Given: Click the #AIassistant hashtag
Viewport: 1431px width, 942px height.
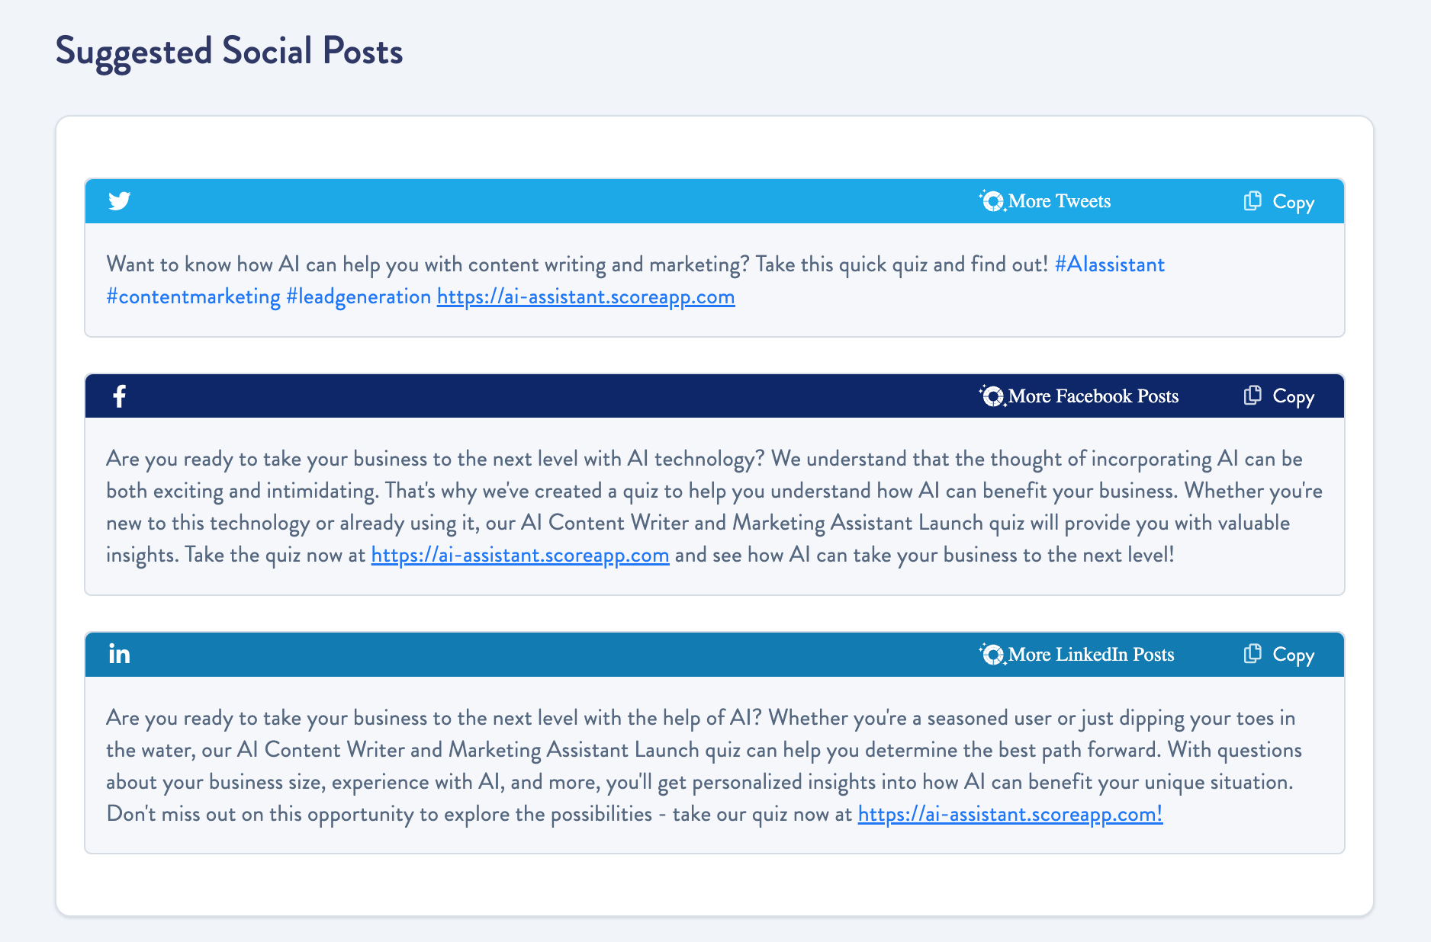Looking at the screenshot, I should [1109, 264].
